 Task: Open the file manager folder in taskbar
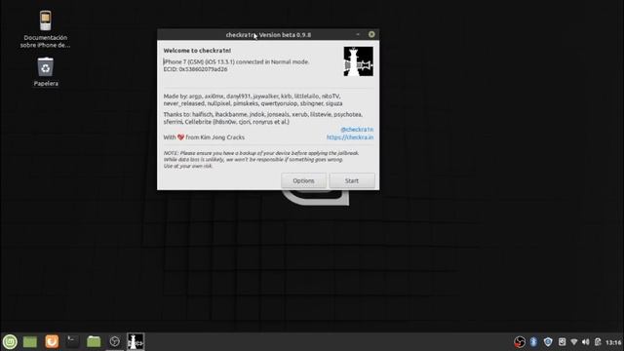pos(94,342)
